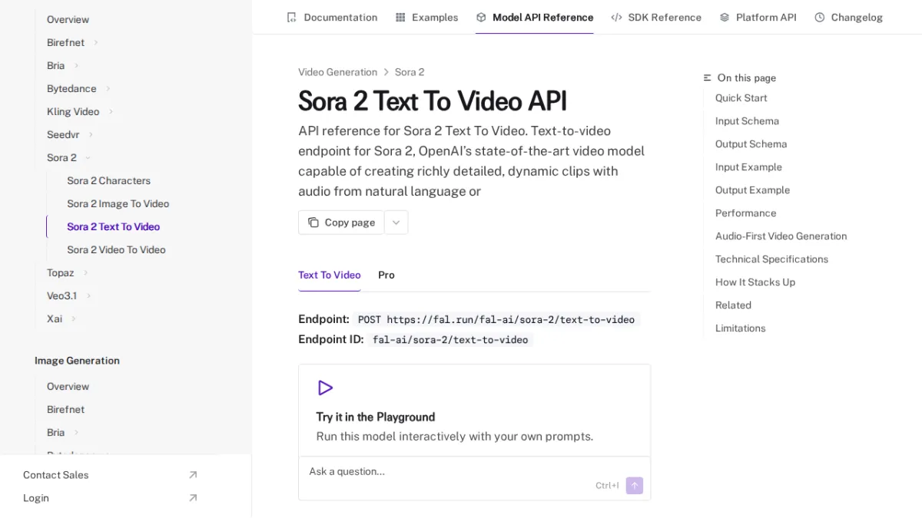Click the SDK Reference code brackets icon
922x518 pixels.
pyautogui.click(x=616, y=17)
